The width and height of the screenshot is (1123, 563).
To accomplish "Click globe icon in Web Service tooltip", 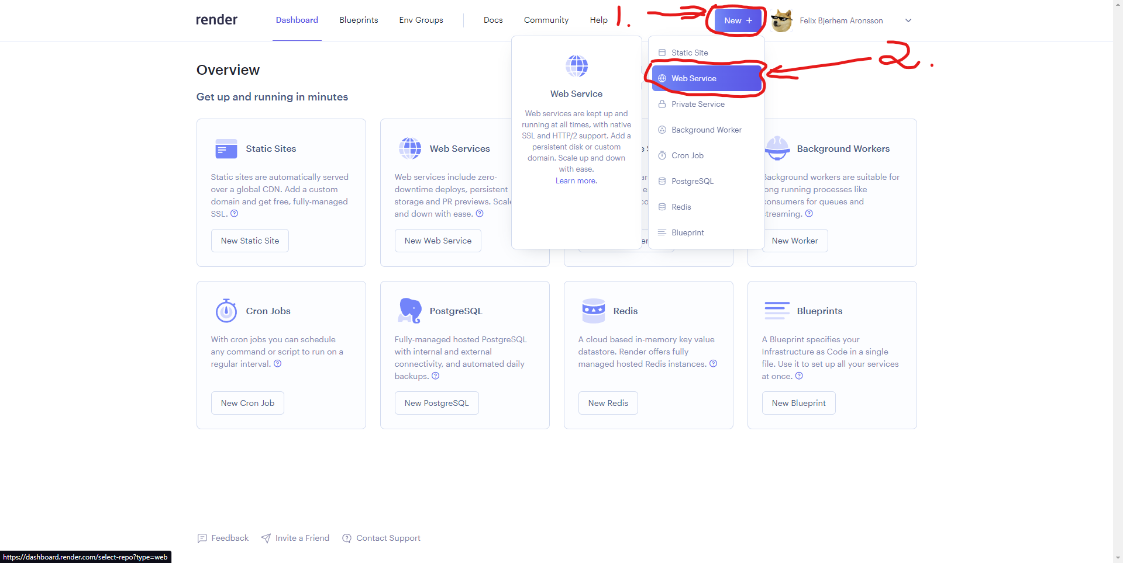I will tap(577, 66).
